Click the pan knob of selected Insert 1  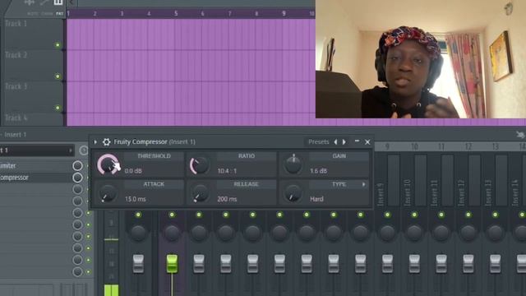click(172, 233)
